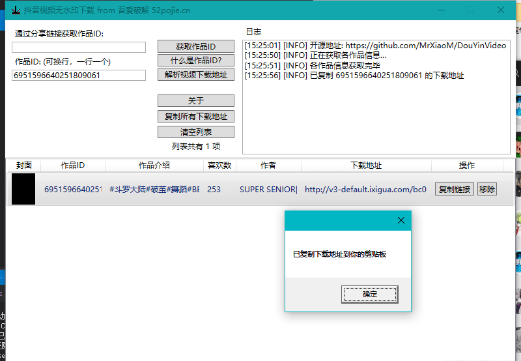This screenshot has height=361, width=521.
Task: Click dialog message 已复制下载地址到你的剪贴板
Action: [x=339, y=254]
